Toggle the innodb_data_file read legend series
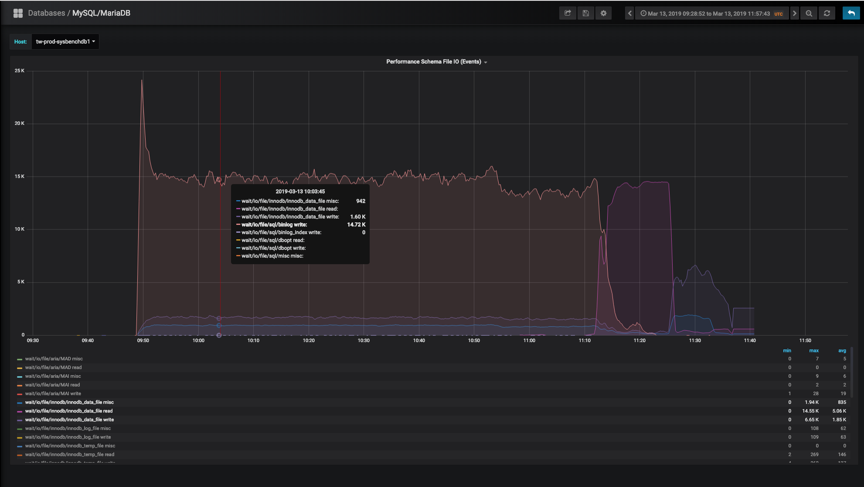864x487 pixels. (68, 411)
